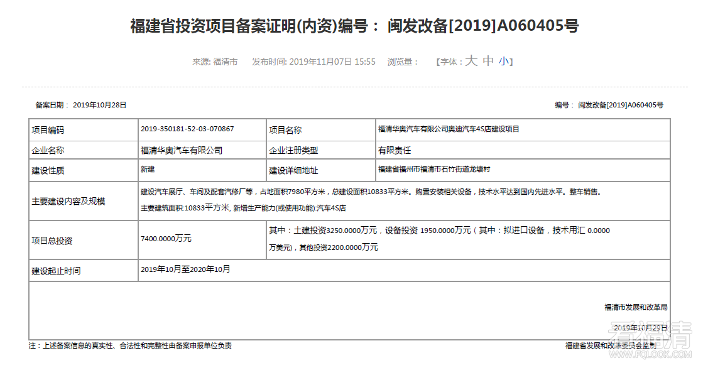Select project code 2019-350181-52-03-070867
Image resolution: width=708 pixels, height=375 pixels.
187,129
